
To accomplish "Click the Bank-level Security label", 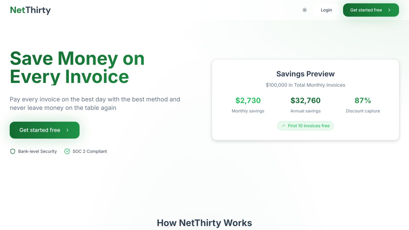I will tap(38, 151).
